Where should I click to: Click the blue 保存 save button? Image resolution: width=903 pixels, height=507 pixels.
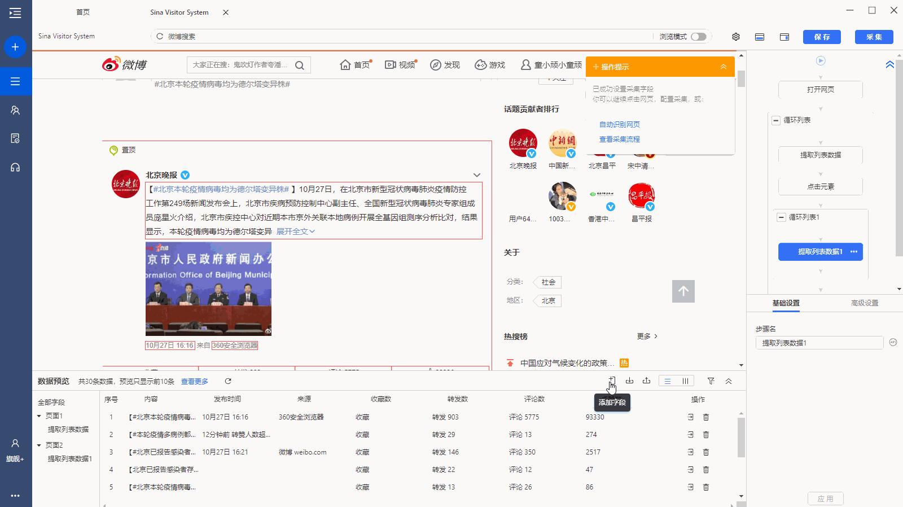pyautogui.click(x=822, y=37)
